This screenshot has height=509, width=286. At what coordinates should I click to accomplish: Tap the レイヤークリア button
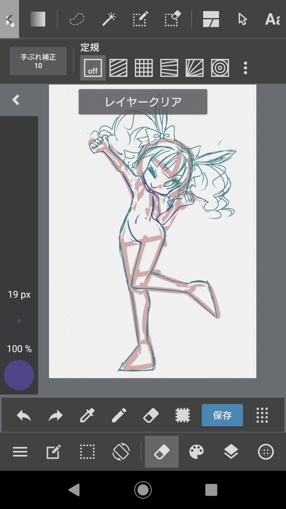143,102
